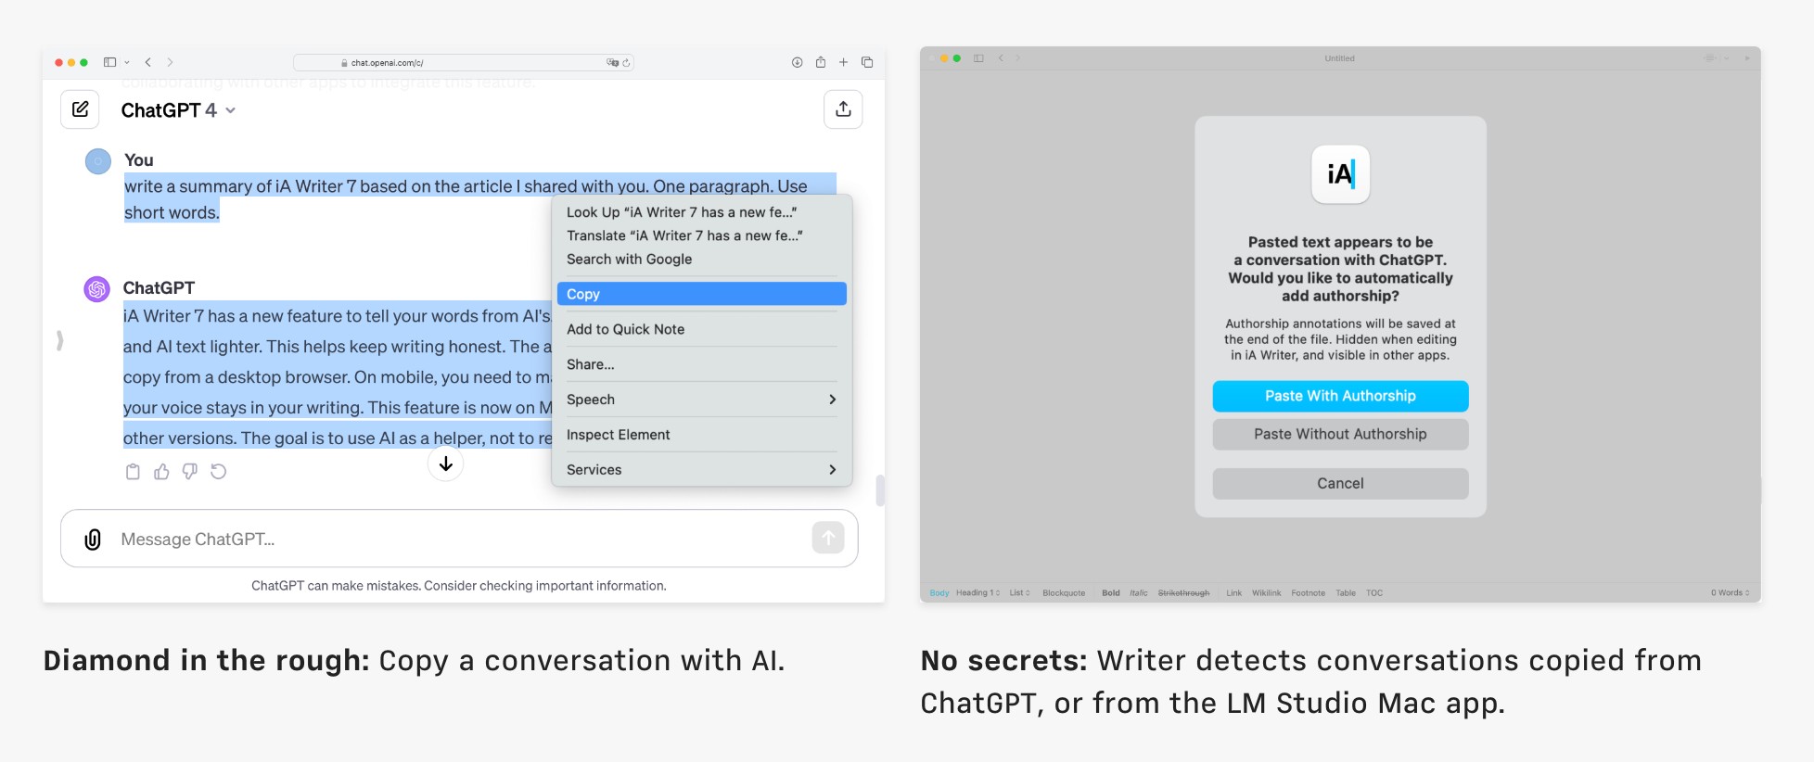Choose Inspect Element
The height and width of the screenshot is (762, 1814).
(x=702, y=435)
